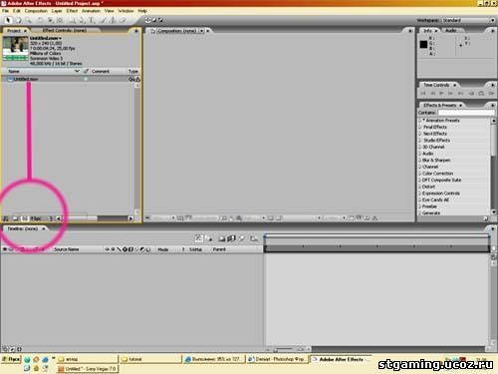Image resolution: width=498 pixels, height=374 pixels.
Task: Switch to the Audio tab
Action: [x=450, y=31]
